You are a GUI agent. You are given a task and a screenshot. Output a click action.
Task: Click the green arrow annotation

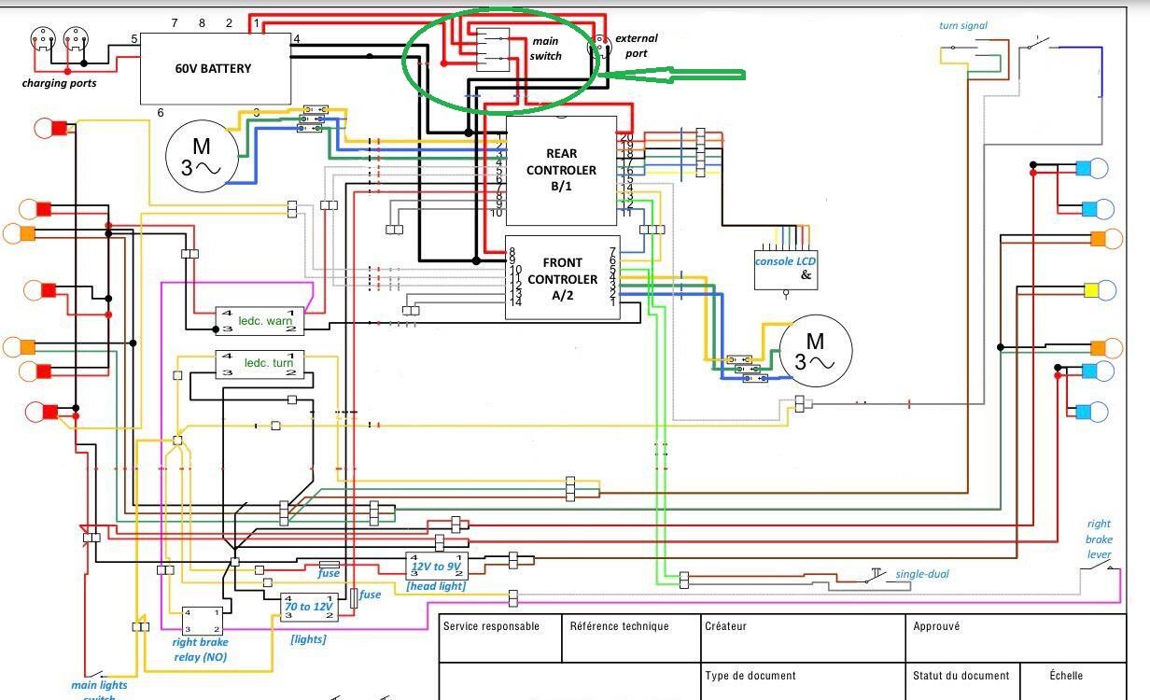[x=673, y=75]
